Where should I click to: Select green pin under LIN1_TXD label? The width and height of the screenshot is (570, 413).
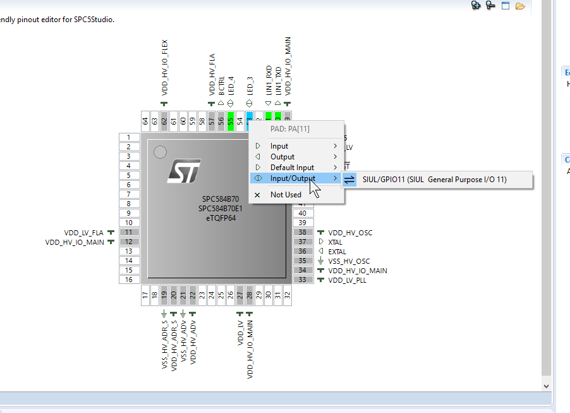coord(277,116)
